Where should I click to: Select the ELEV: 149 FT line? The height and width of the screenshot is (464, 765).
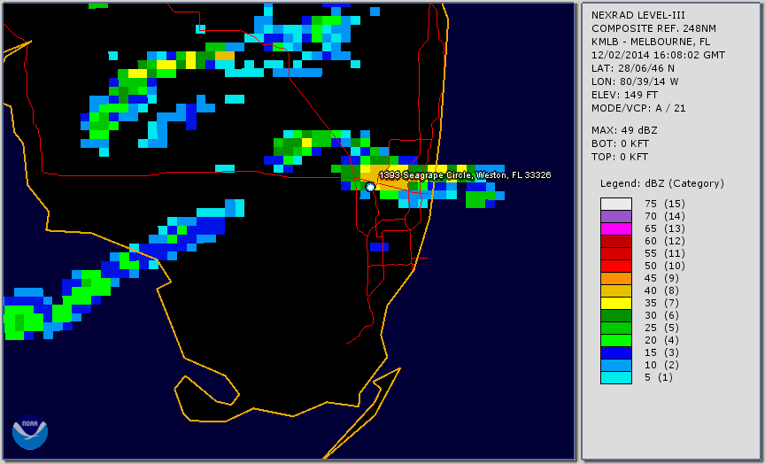click(624, 95)
